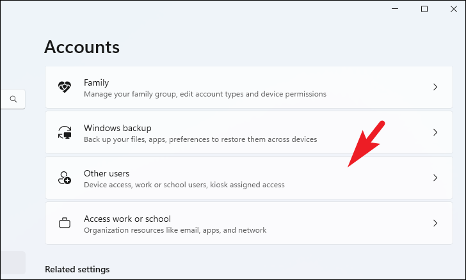Screen dimensions: 466x280
Task: Click the Accounts page heading
Action: 82,47
